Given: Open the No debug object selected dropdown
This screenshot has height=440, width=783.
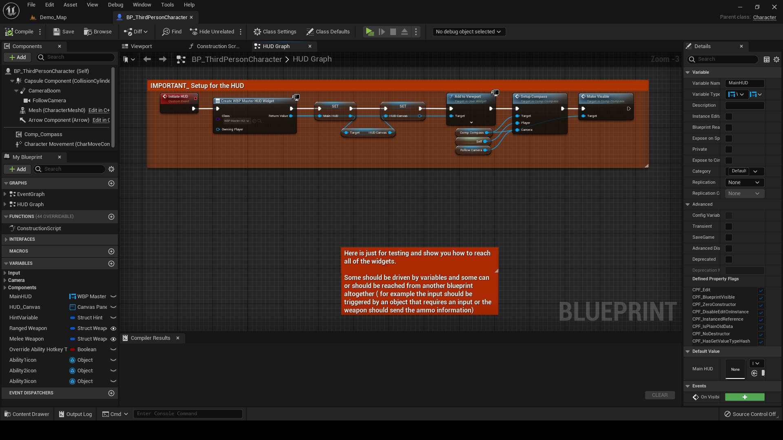Looking at the screenshot, I should click(469, 31).
